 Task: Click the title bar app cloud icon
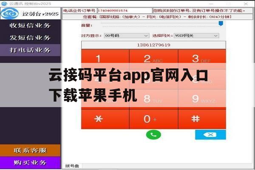tap(4, 3)
